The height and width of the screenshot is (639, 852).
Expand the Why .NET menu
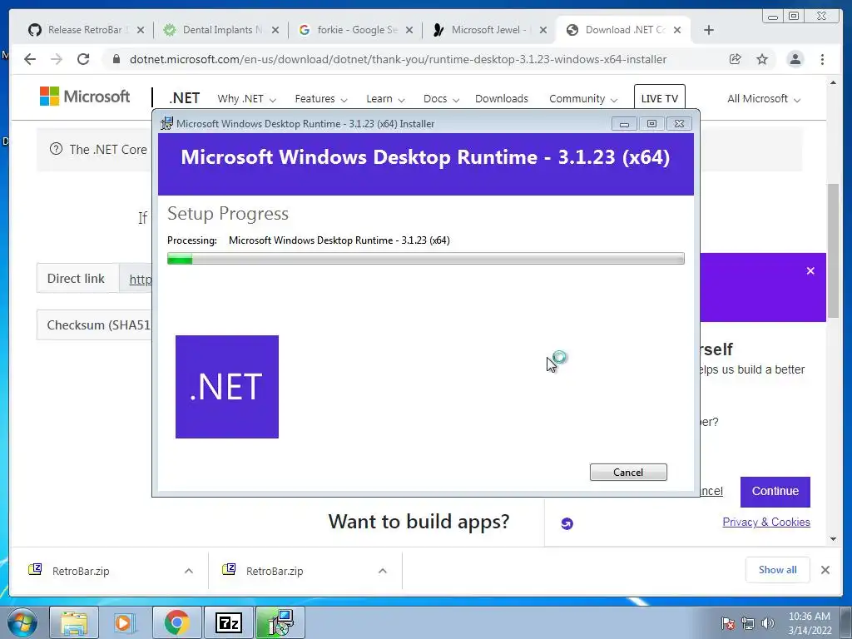(246, 99)
